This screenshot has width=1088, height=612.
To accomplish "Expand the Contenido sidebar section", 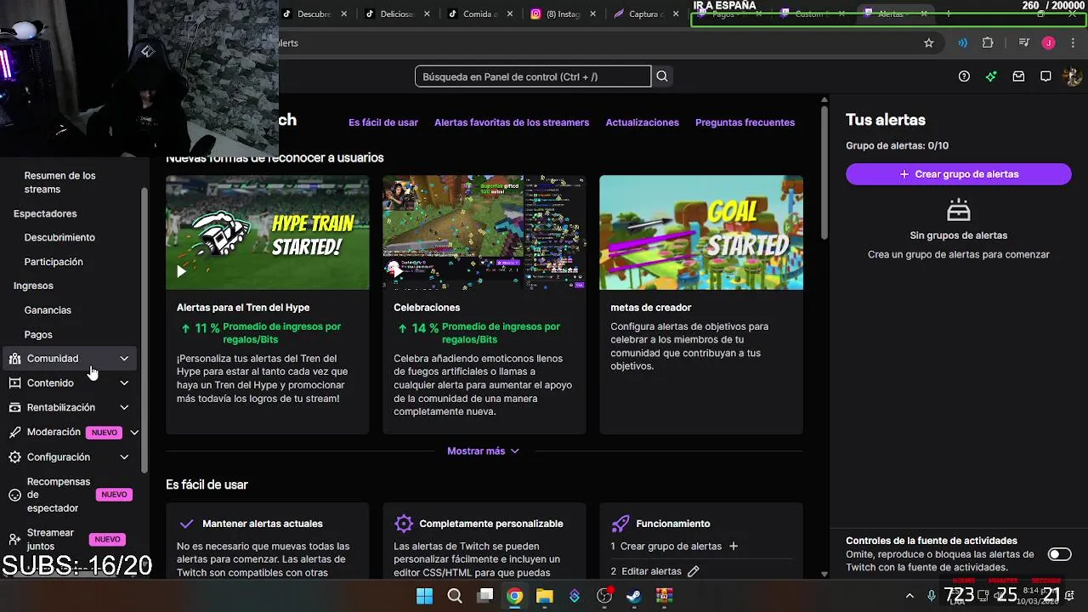I will click(x=124, y=383).
